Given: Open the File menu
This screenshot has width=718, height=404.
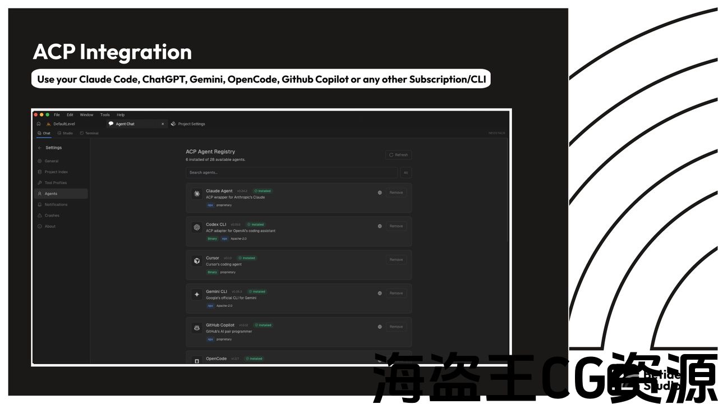Looking at the screenshot, I should [57, 115].
